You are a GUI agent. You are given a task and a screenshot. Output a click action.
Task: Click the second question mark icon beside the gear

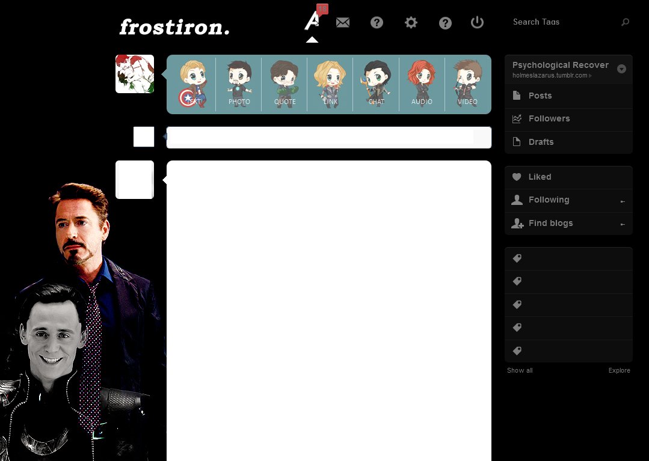[445, 23]
